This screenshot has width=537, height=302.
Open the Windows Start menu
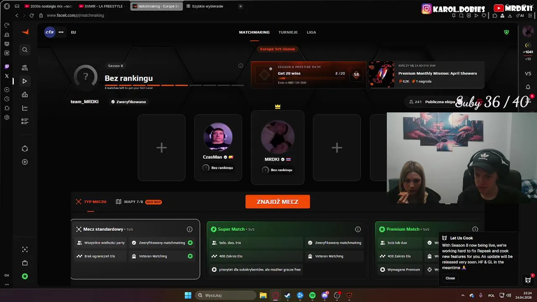188,295
